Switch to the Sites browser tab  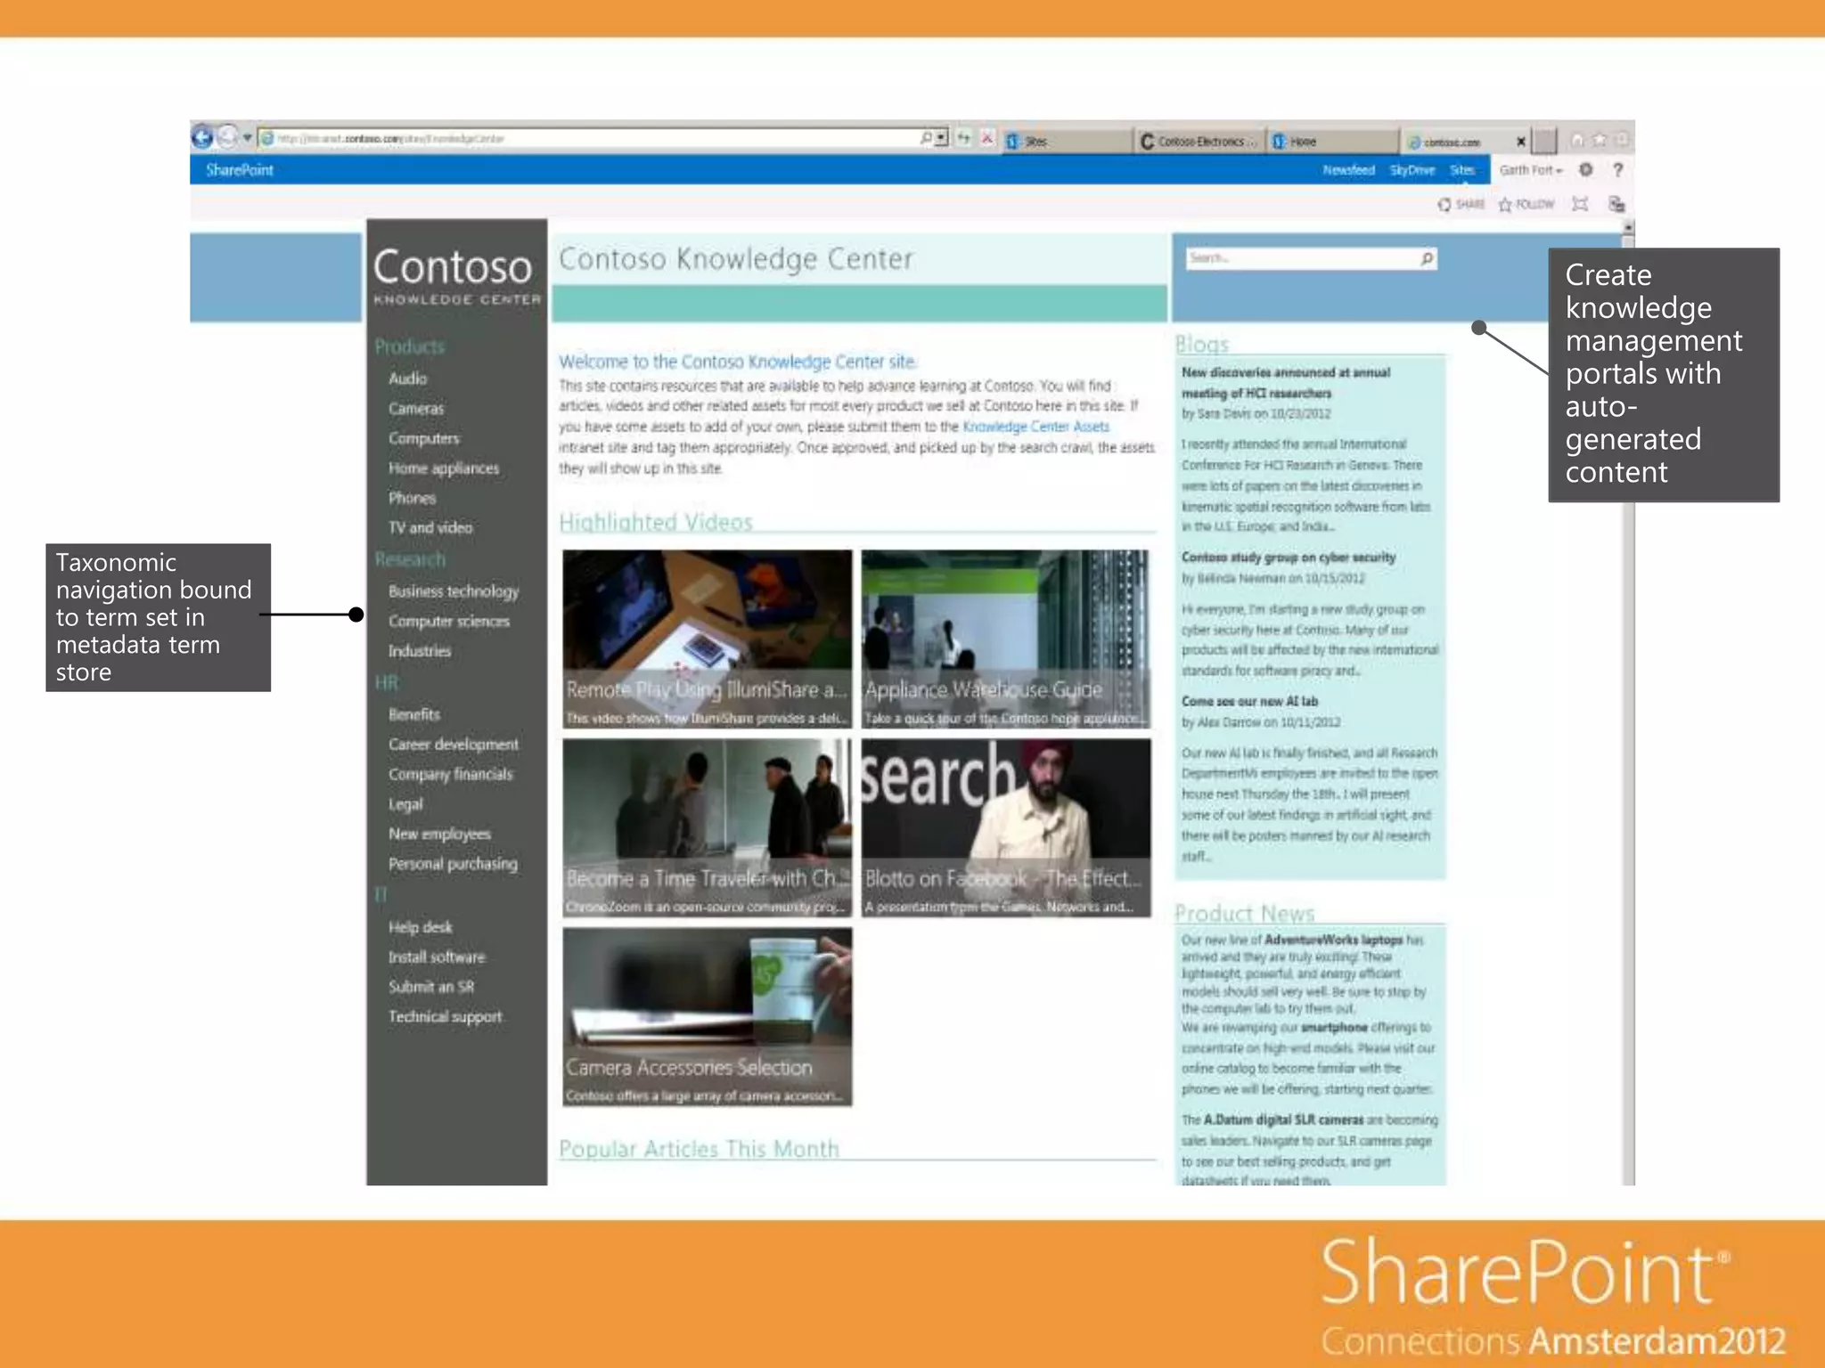[x=1068, y=141]
